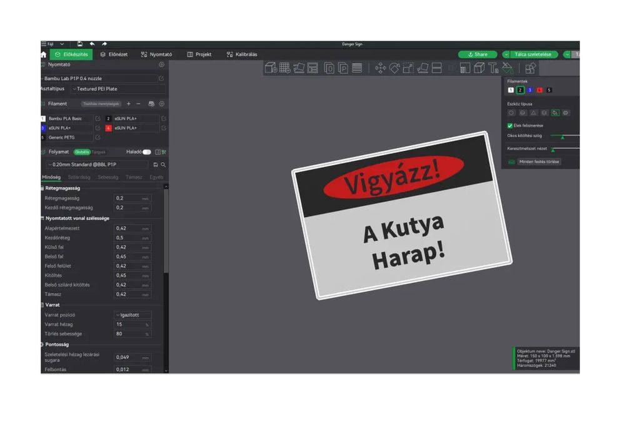Edit the Bambu PLA Basic filament preset

tap(98, 118)
